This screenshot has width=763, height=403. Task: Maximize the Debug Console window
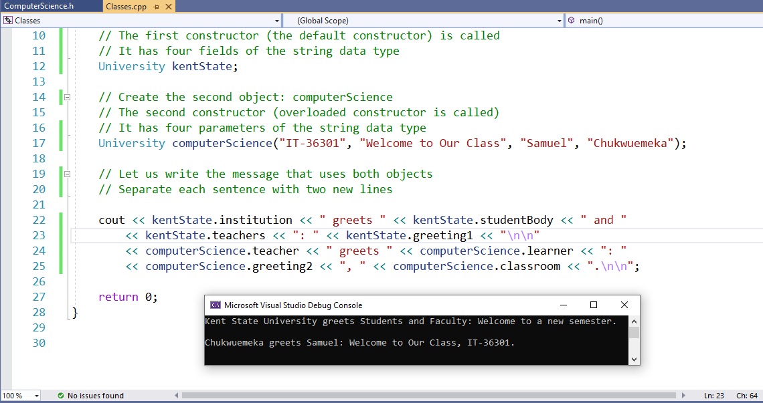593,305
